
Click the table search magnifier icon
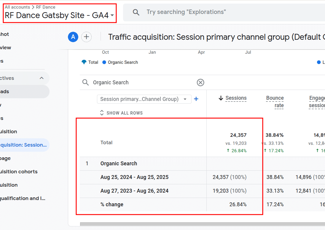click(x=85, y=82)
